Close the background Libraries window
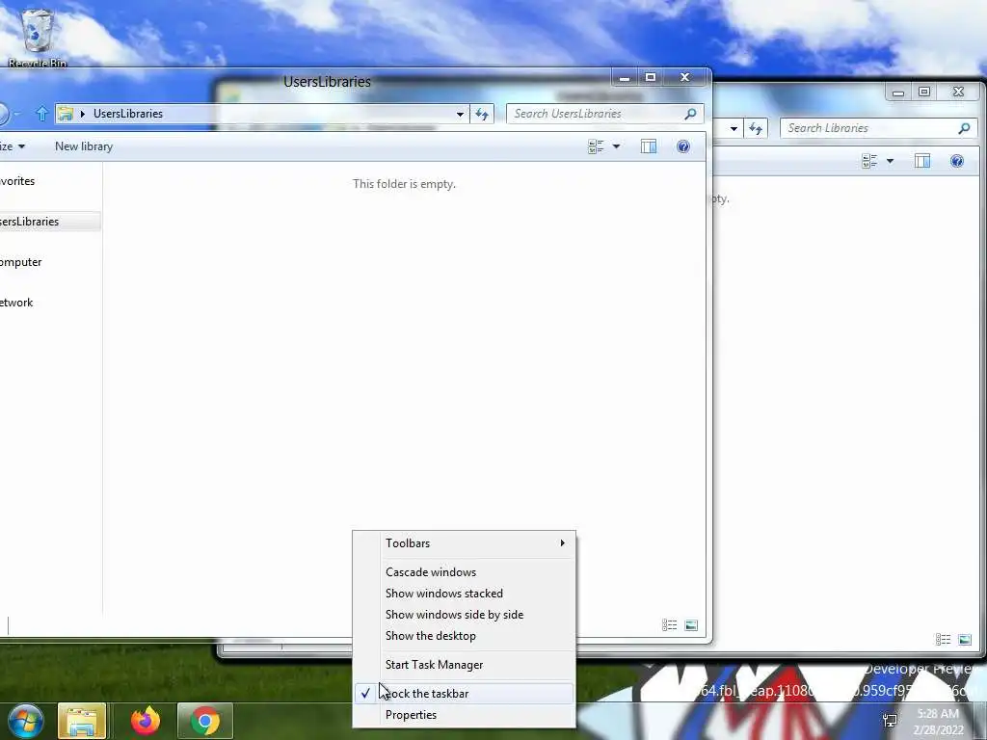Screen dimensions: 987x740 point(958,92)
